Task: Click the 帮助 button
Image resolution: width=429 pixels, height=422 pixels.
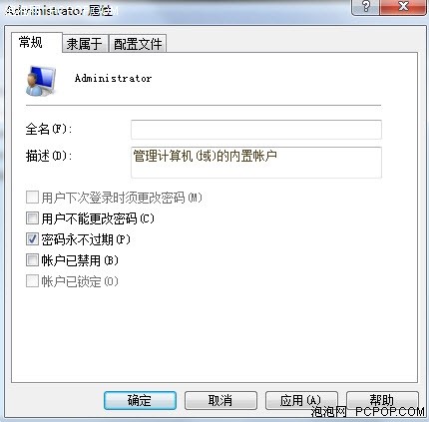Action: 382,400
